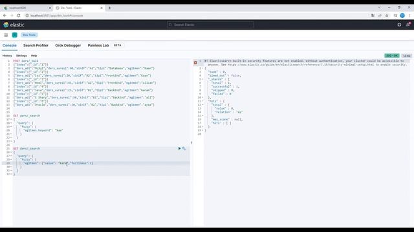The width and height of the screenshot is (414, 232).
Task: Click the "relation" : "eq" line
Action: coord(228,112)
